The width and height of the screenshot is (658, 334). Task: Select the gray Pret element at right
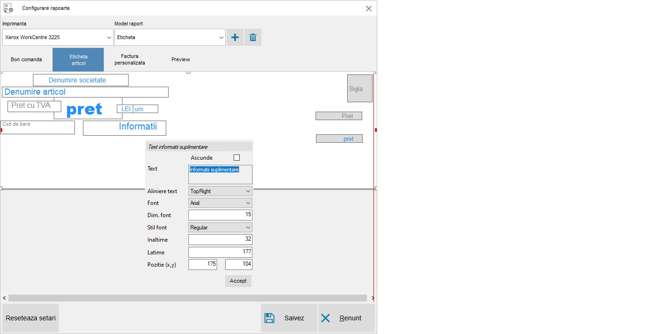click(339, 116)
